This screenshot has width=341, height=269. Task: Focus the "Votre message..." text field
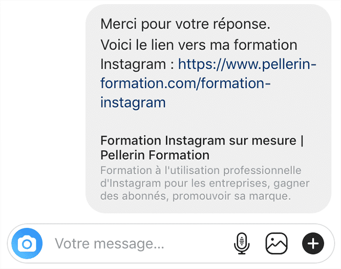click(x=110, y=243)
